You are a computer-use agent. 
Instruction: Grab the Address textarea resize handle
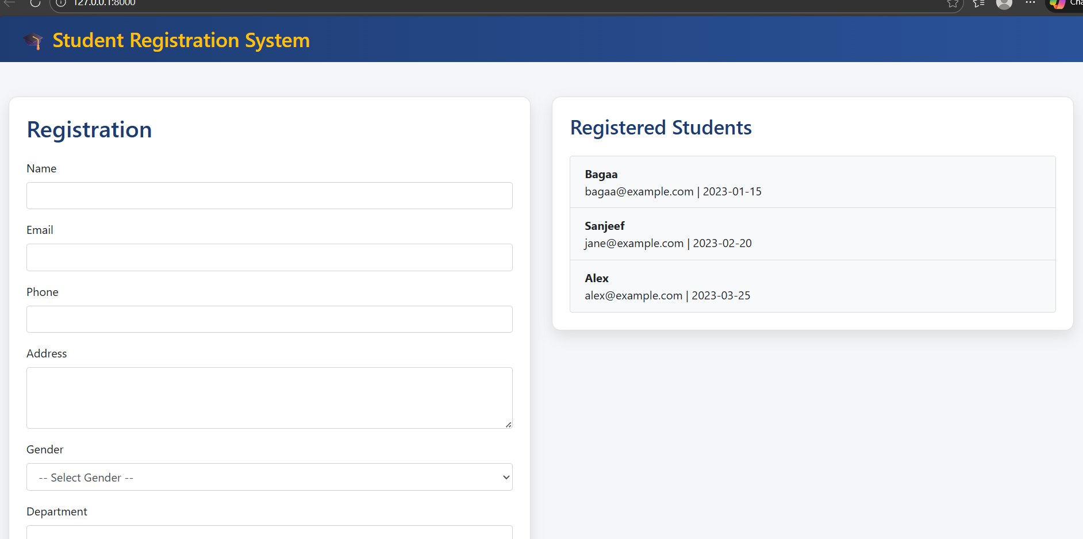[508, 425]
